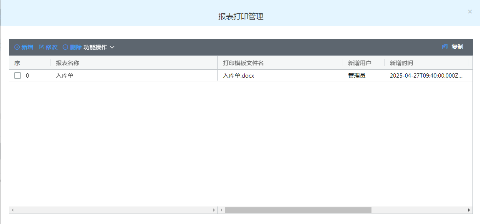The width and height of the screenshot is (480, 224).
Task: Click the left scroll arrow of the left pane scrollbar
Action: coord(13,210)
